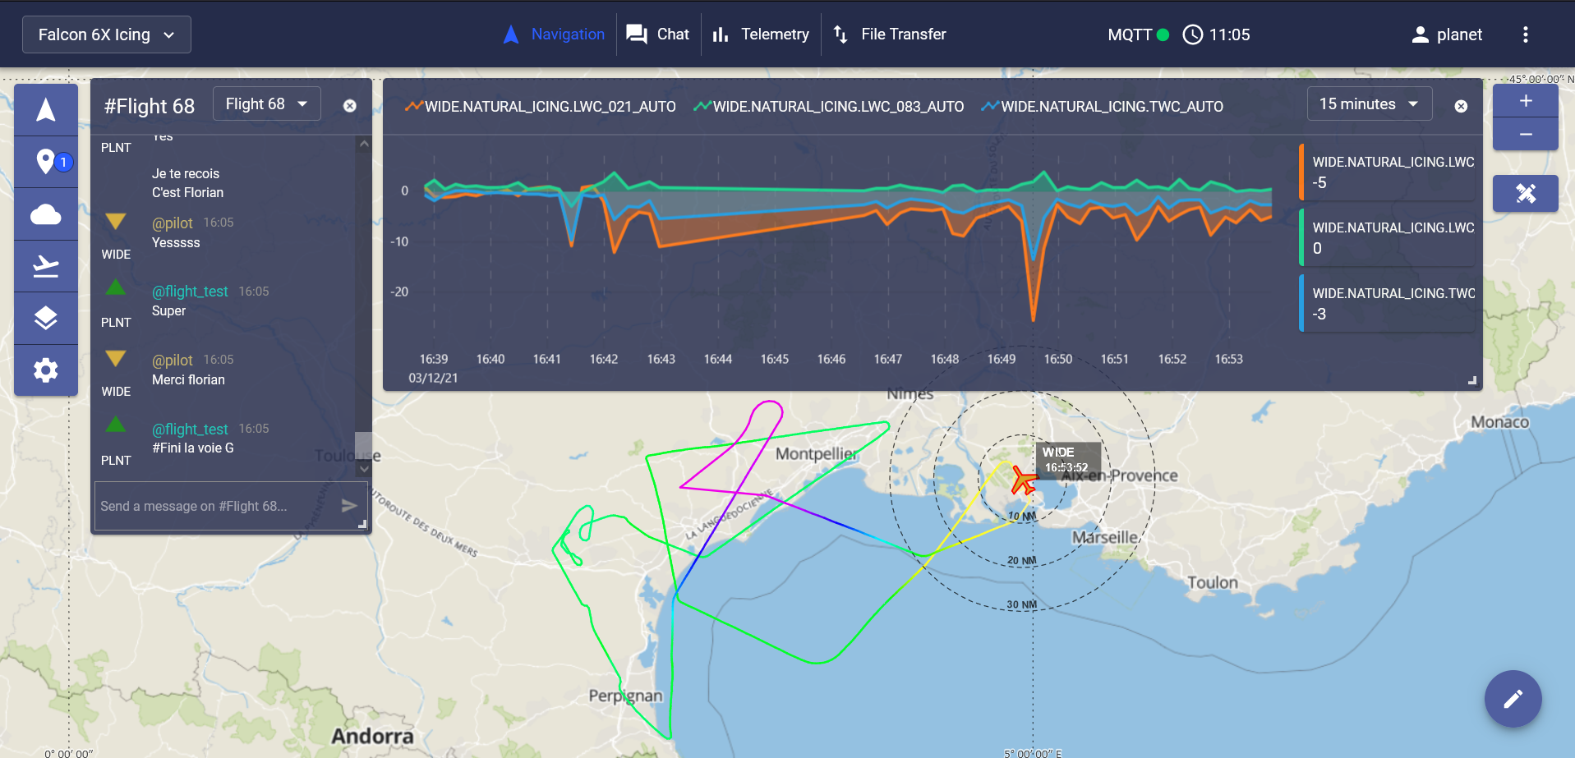The height and width of the screenshot is (758, 1575).
Task: Click the green triangle icon beside #Fini la voie G
Action: pos(116,425)
